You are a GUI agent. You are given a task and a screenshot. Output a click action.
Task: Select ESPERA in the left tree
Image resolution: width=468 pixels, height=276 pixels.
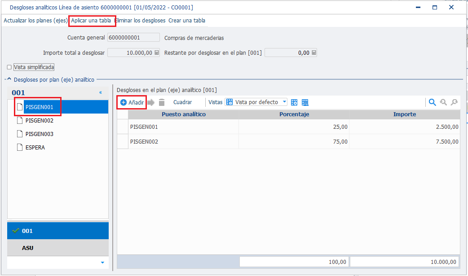[x=35, y=147]
